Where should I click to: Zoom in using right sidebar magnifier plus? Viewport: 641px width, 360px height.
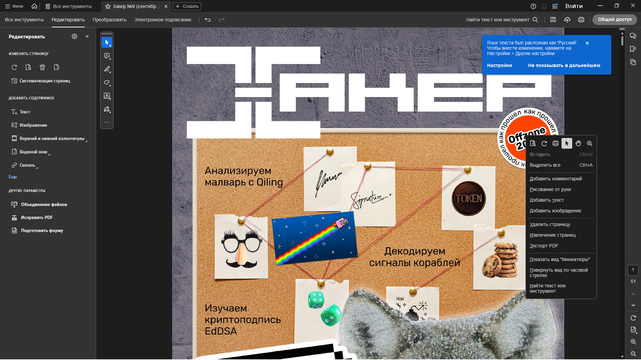coord(633,342)
